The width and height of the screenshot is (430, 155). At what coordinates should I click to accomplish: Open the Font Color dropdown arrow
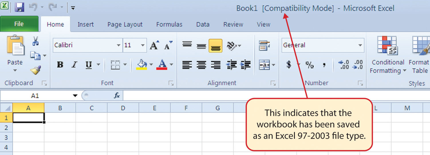click(171, 65)
